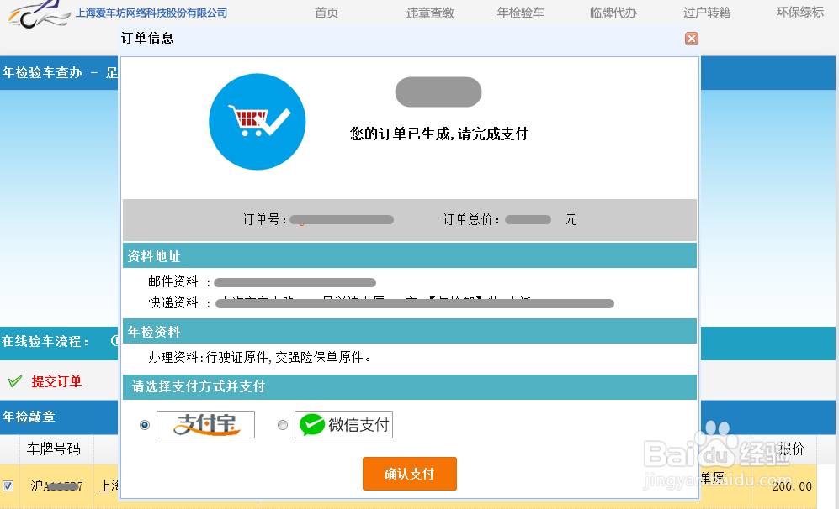Open 违章查缴 in the top navigation

pos(430,13)
